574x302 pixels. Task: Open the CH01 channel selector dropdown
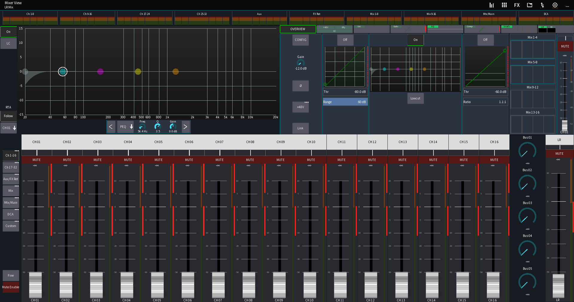point(8,128)
